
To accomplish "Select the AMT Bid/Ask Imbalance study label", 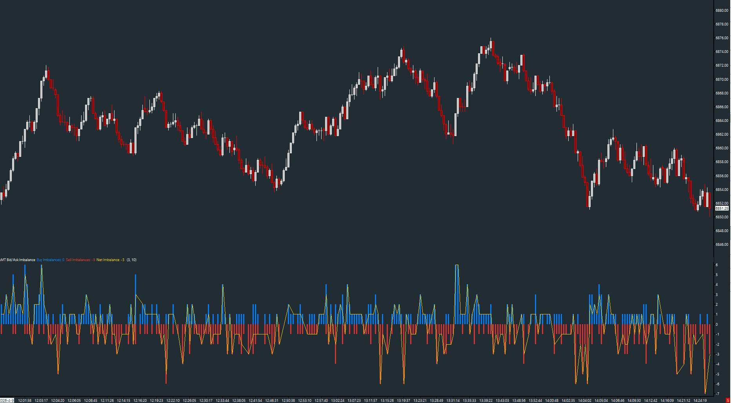I will pos(18,260).
